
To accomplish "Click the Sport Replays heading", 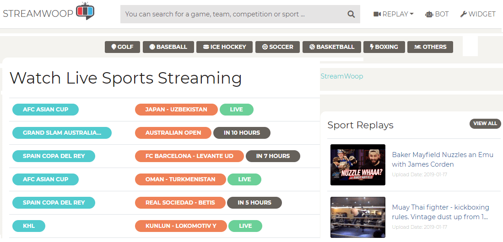I will (360, 125).
